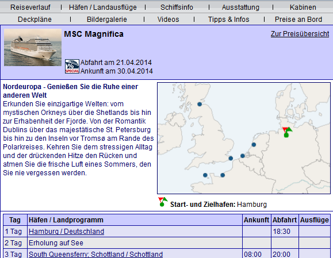Viewport: 333px width, 258px height.
Task: Click the Normandy coast port dot on map
Action: [223, 175]
